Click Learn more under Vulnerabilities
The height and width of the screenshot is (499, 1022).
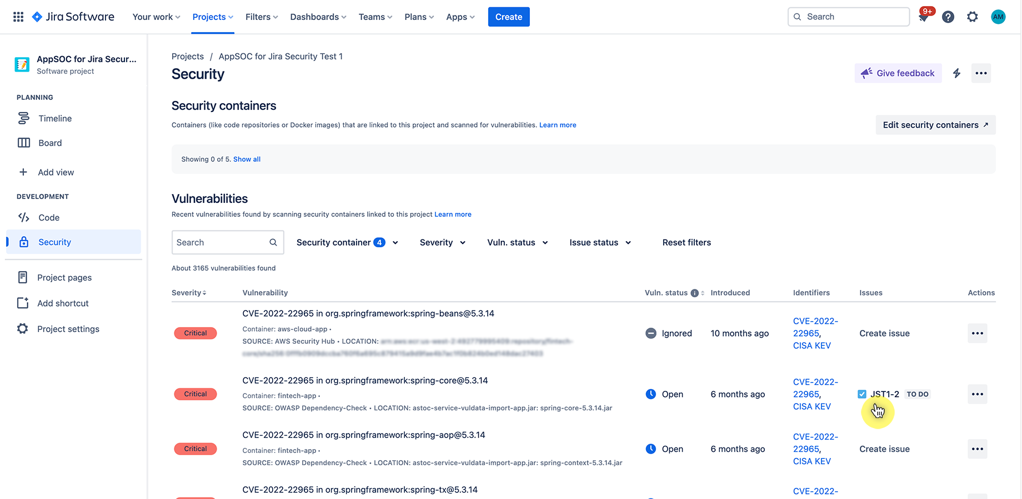coord(453,215)
